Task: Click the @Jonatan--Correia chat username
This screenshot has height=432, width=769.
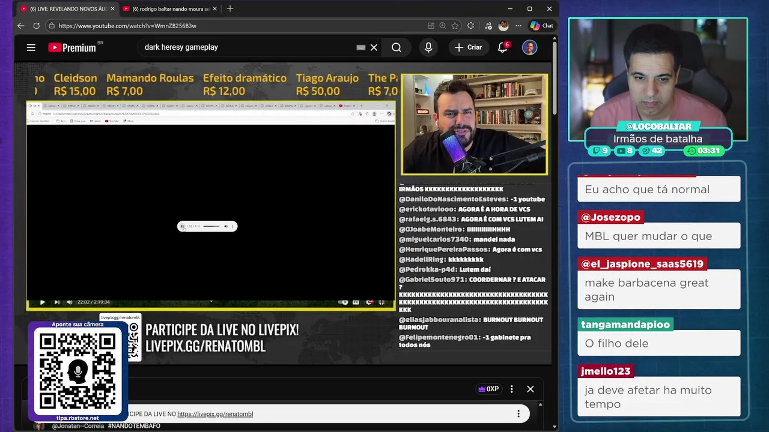Action: [78, 426]
